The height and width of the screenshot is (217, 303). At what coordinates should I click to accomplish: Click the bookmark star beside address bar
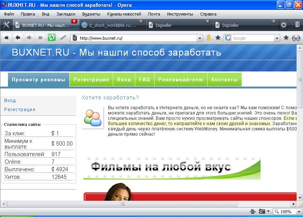[x=218, y=37]
